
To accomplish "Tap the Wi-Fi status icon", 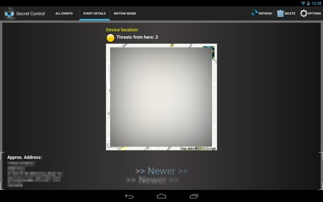I will [x=303, y=3].
